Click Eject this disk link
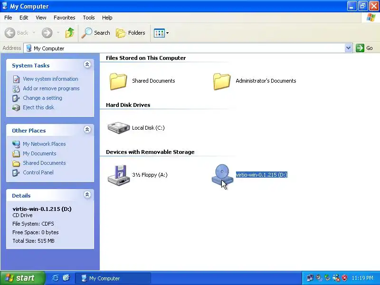 (38, 107)
